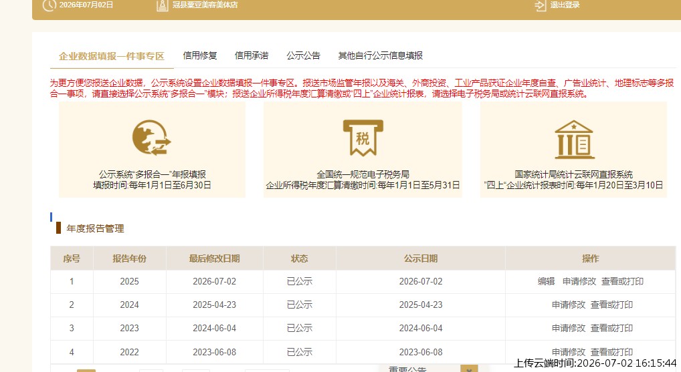Click the 操作 column header
The height and width of the screenshot is (372, 681).
pyautogui.click(x=591, y=259)
